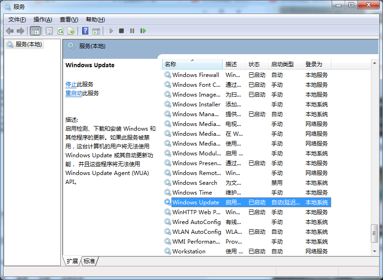Select the Workstation service name
The image size is (383, 280).
click(189, 251)
